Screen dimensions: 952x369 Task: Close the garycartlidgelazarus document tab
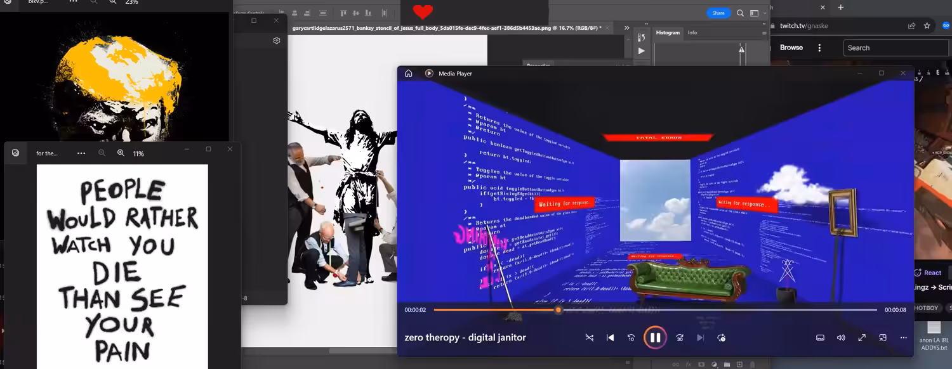pyautogui.click(x=607, y=28)
